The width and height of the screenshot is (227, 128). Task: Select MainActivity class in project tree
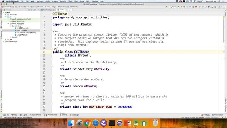[23, 35]
